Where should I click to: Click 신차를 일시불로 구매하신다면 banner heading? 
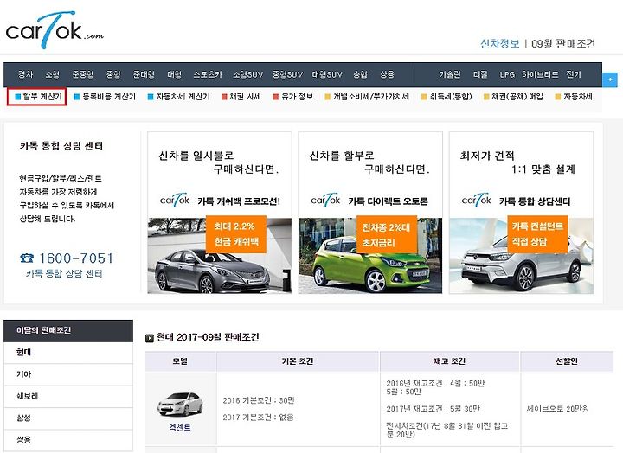219,163
